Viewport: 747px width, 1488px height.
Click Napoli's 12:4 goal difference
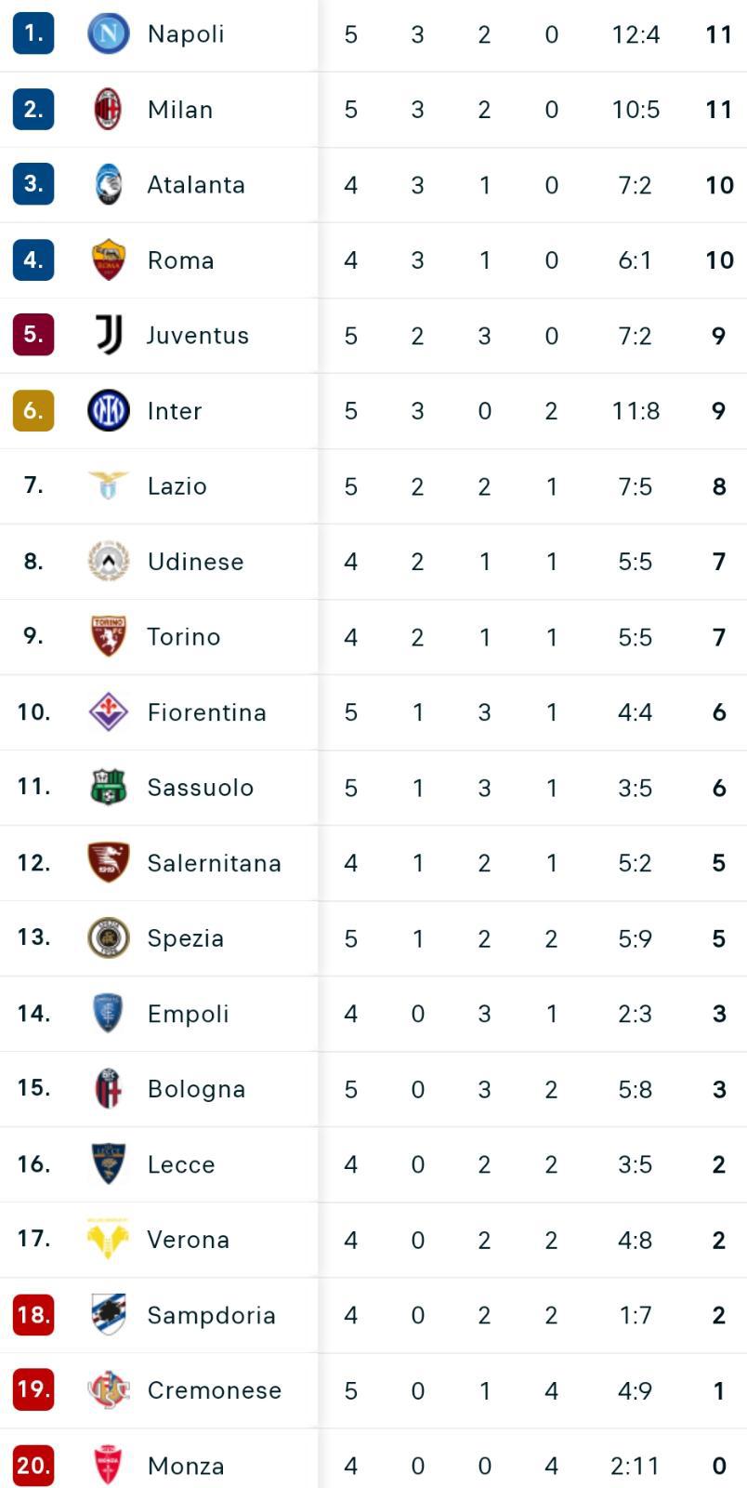coord(636,35)
